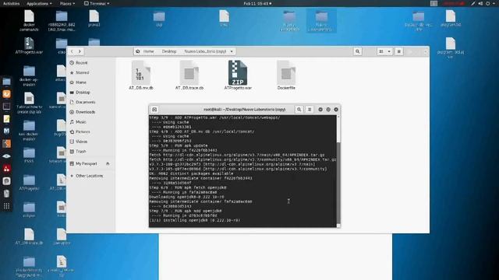
Task: Launch Terminal from the dock
Action: tap(6, 107)
